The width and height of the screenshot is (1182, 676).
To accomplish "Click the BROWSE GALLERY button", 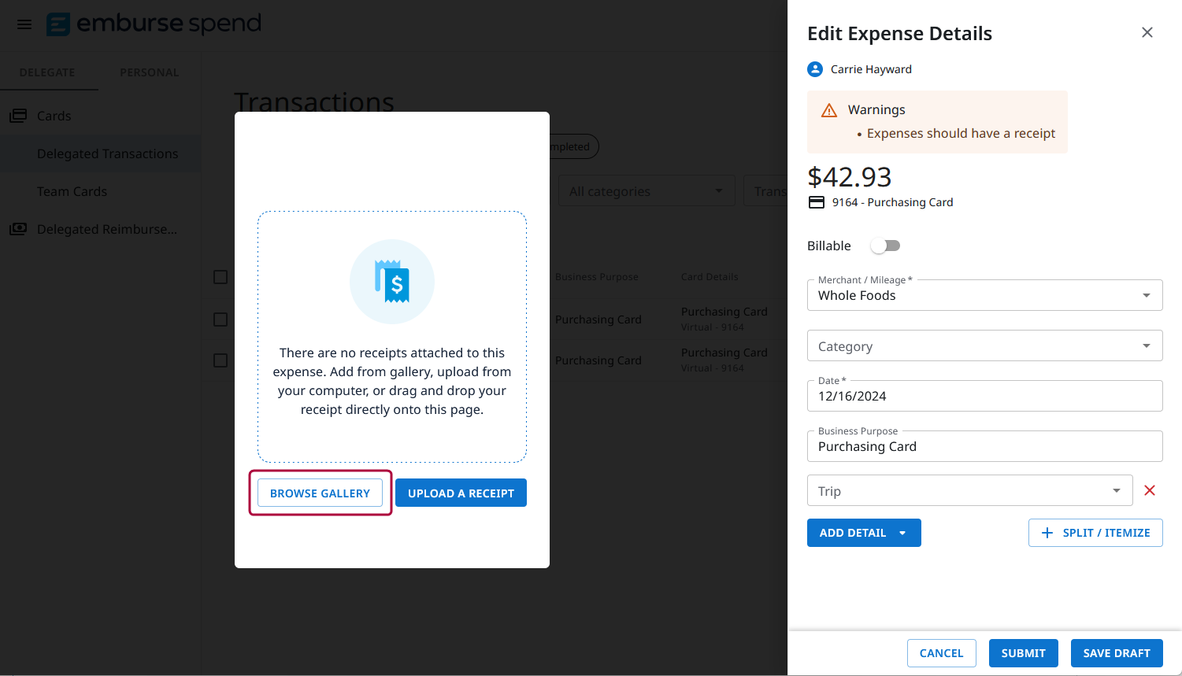I will point(320,493).
